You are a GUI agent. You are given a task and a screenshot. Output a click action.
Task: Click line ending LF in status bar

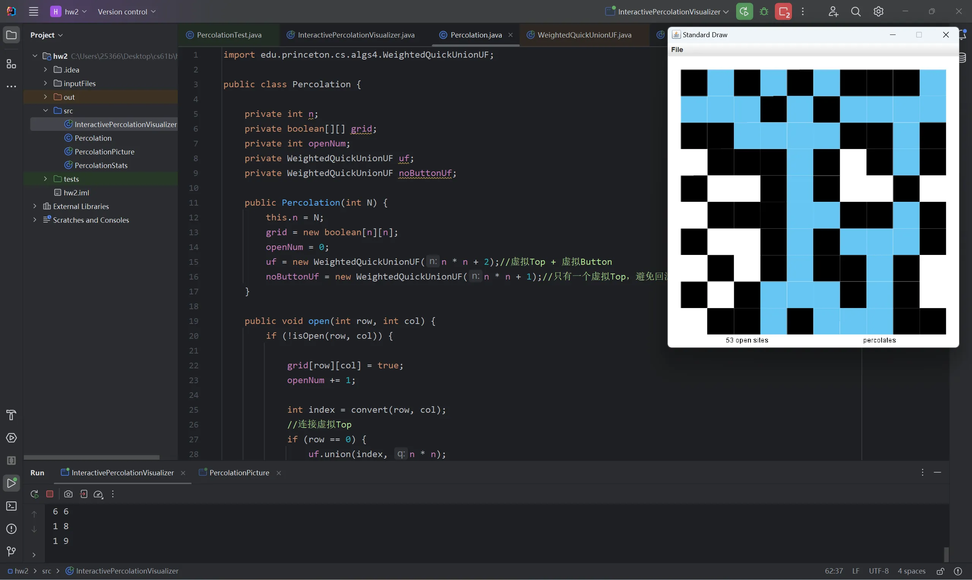(x=856, y=571)
